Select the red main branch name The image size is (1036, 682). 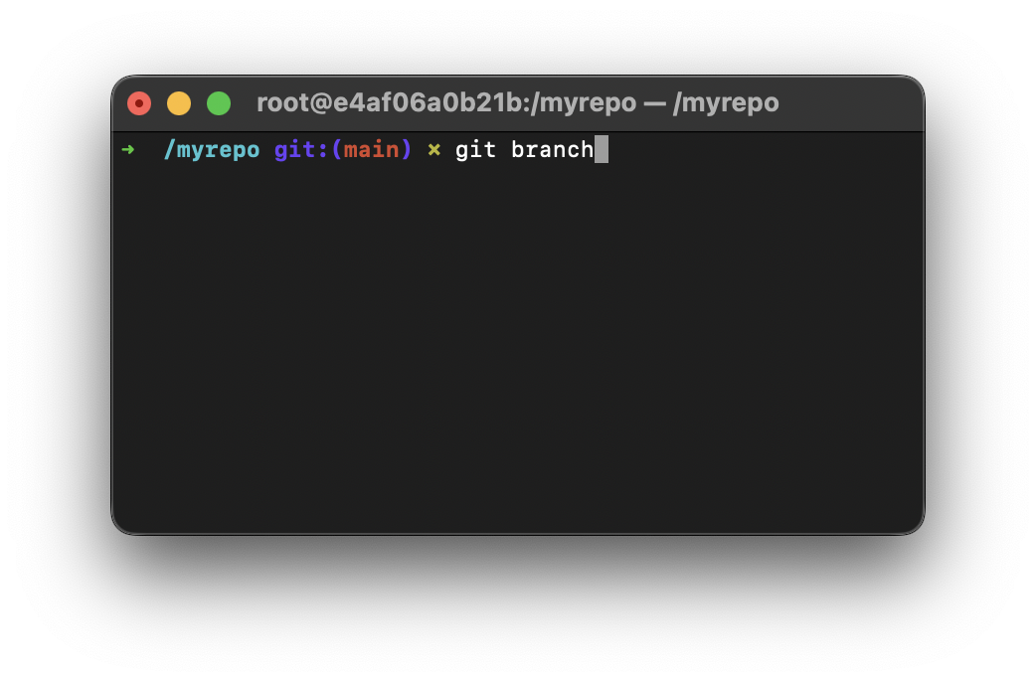tap(370, 149)
